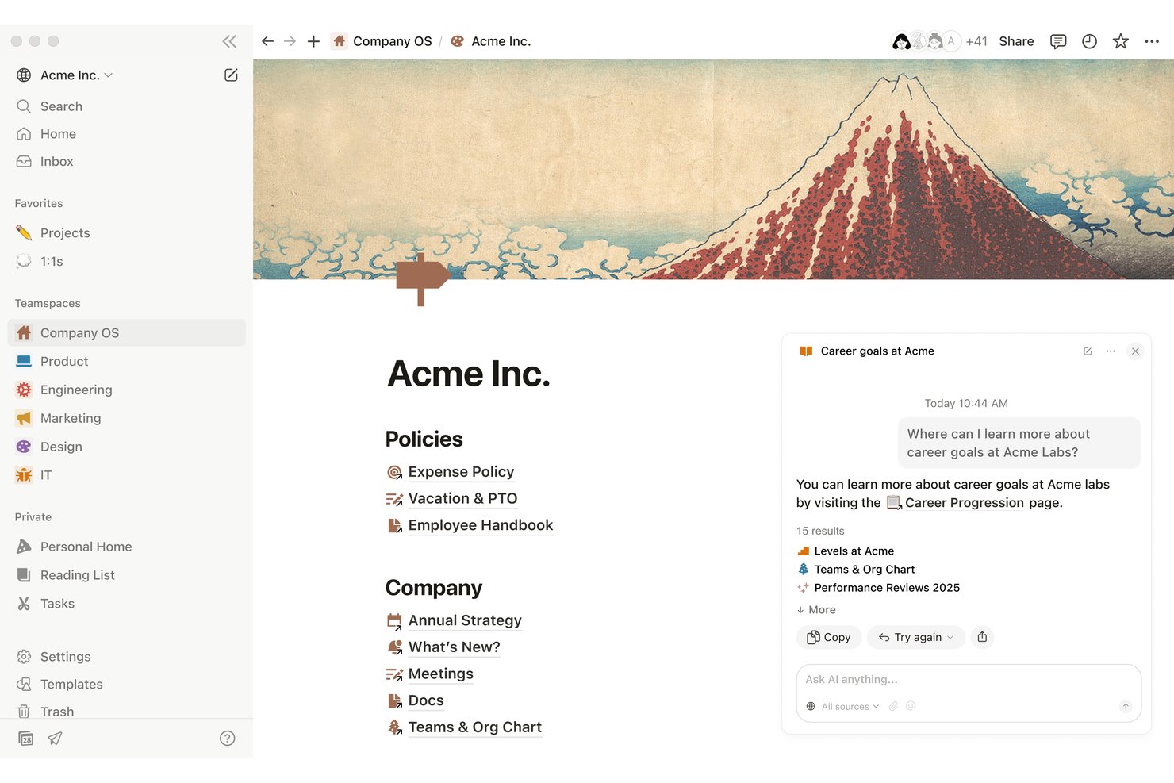Image resolution: width=1174 pixels, height=783 pixels.
Task: Share the AI response via export icon
Action: click(982, 637)
